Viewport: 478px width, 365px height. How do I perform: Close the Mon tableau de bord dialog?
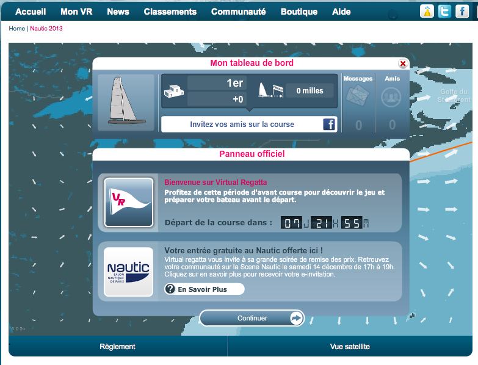pyautogui.click(x=403, y=63)
